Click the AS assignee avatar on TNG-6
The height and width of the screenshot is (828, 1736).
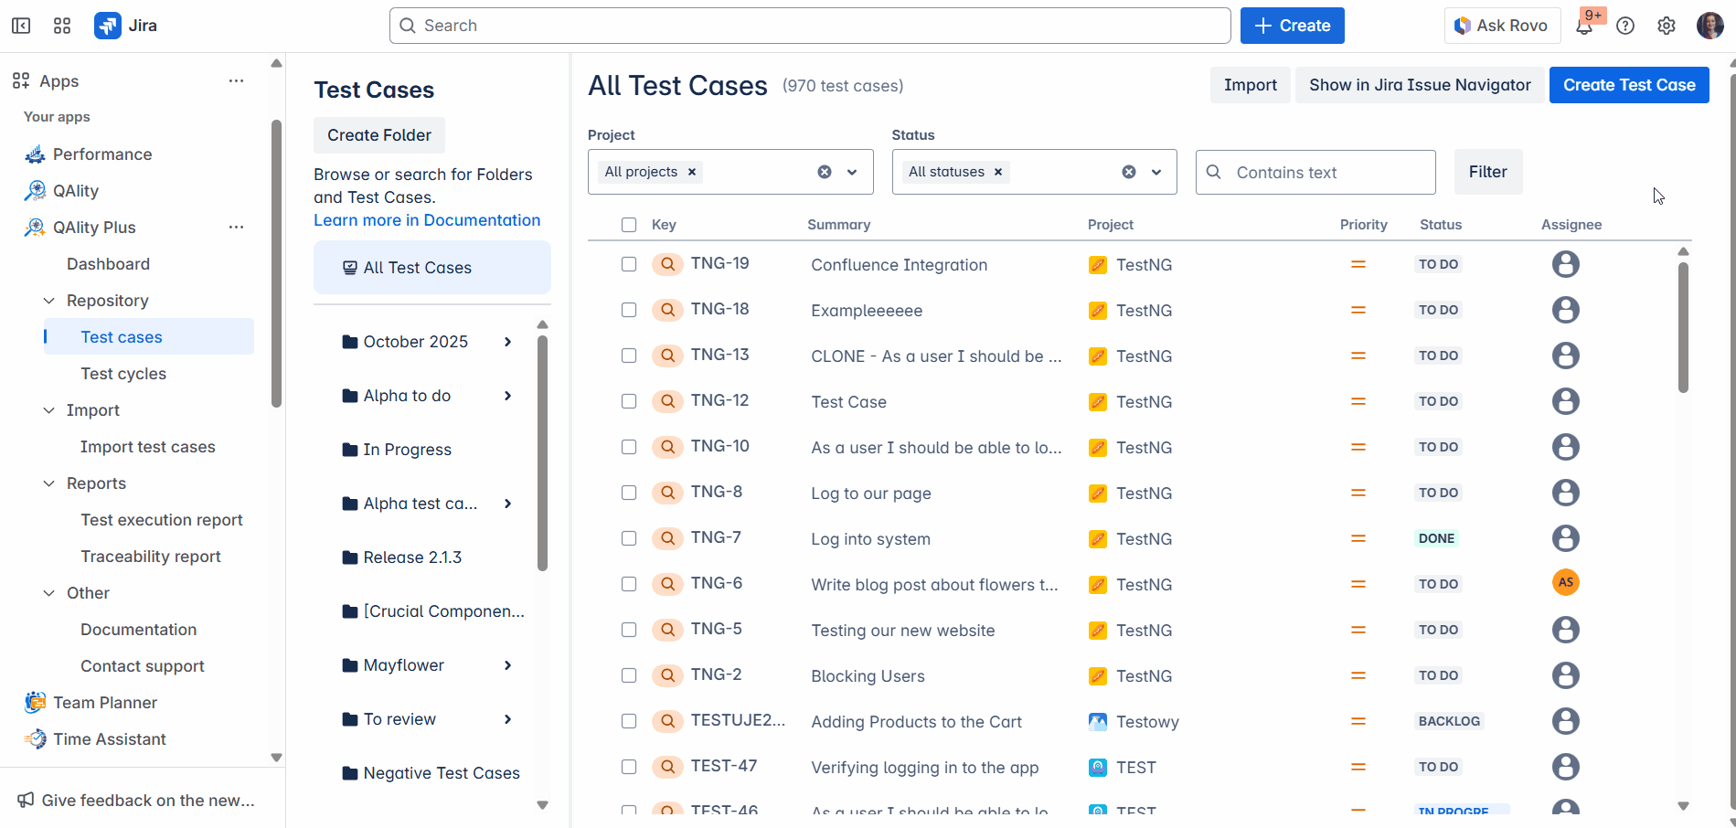pyautogui.click(x=1566, y=582)
